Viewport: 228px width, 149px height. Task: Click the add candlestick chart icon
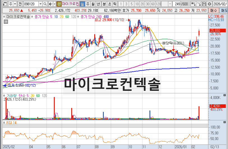tap(193, 4)
